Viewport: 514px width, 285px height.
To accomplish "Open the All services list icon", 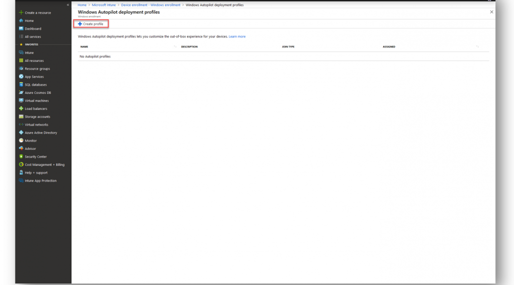I will [21, 37].
